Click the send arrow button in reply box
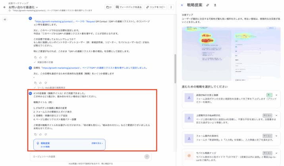284x166 pixels. [147, 157]
